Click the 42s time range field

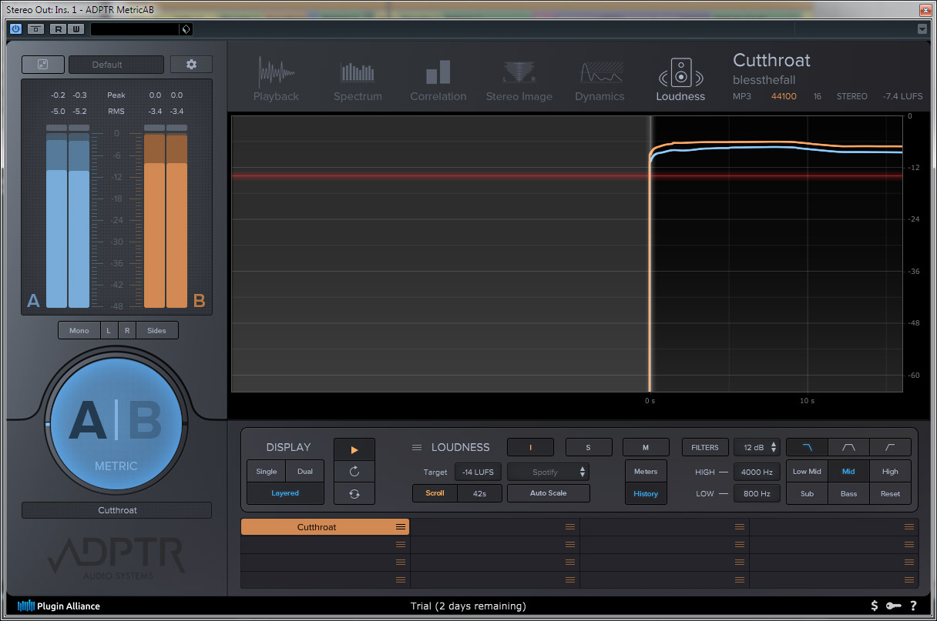480,493
